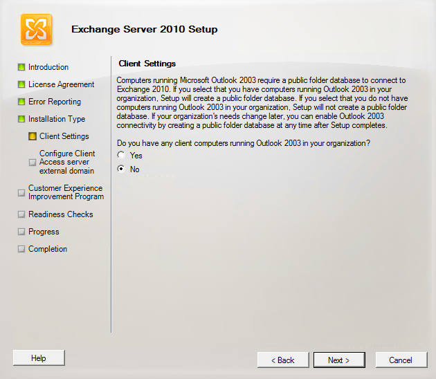Open Configure Client Access server external domain
The height and width of the screenshot is (379, 436).
point(67,162)
